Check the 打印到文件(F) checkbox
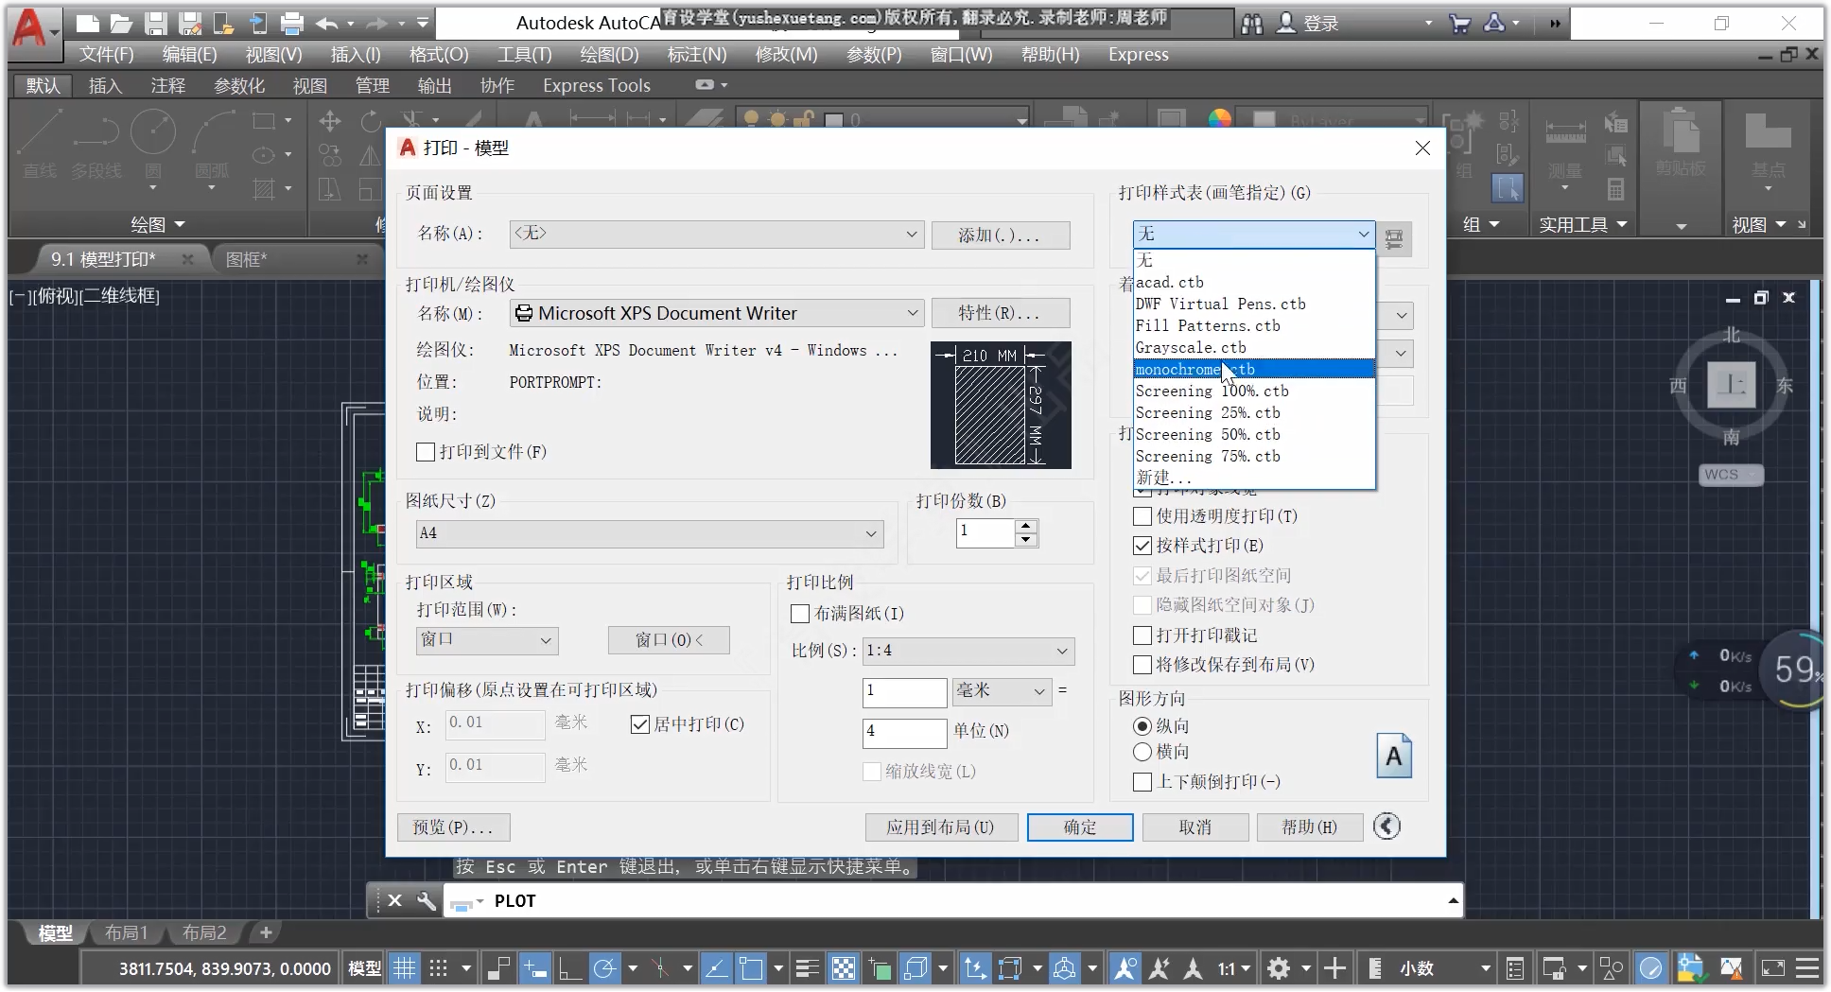Viewport: 1831px width, 992px height. tap(426, 452)
